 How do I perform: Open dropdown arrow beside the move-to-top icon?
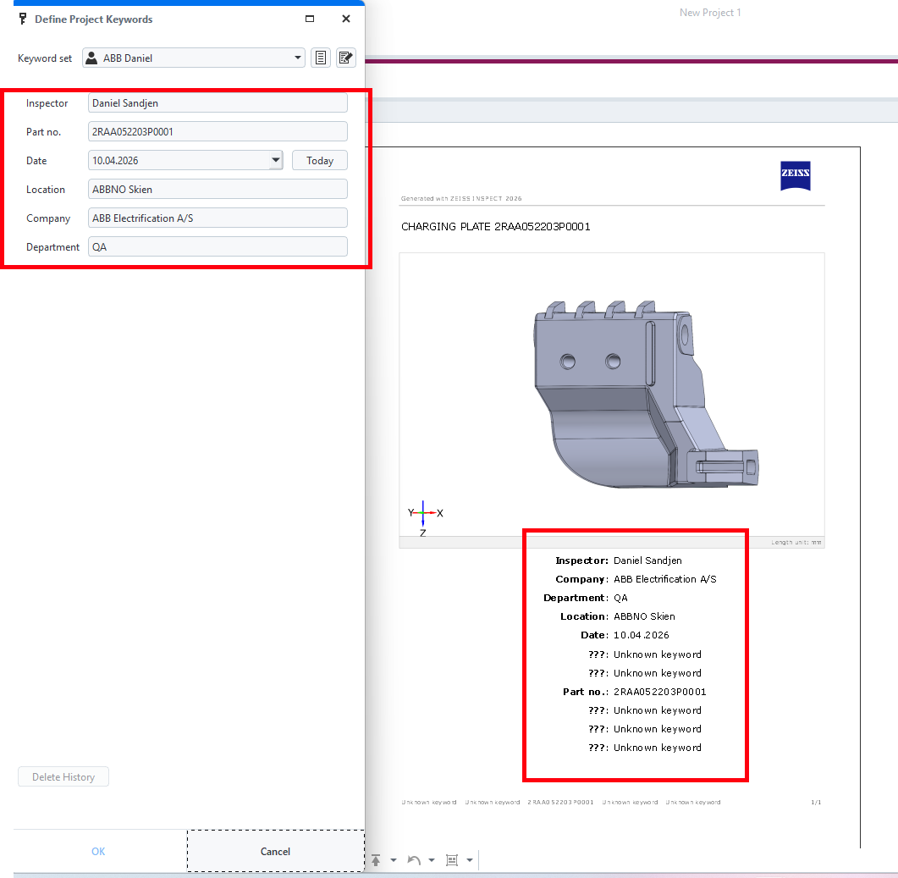(x=394, y=861)
